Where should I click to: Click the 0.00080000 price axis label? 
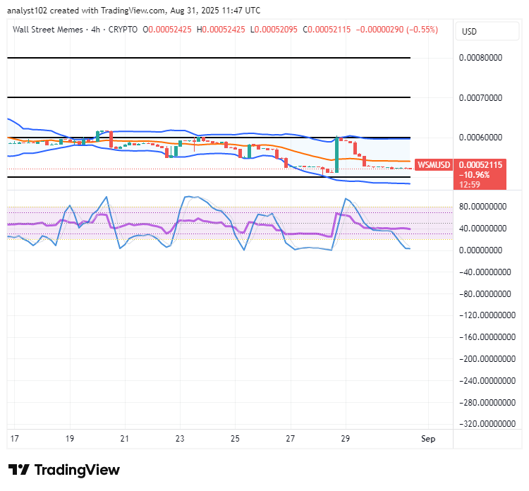pos(480,58)
